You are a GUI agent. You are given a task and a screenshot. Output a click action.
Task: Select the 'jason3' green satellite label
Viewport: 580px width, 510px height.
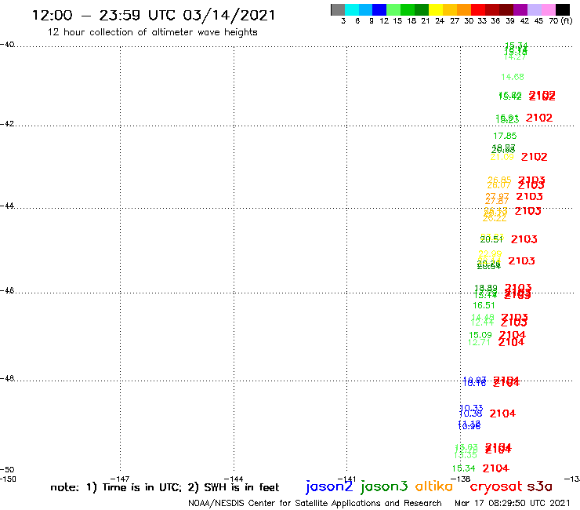point(384,486)
